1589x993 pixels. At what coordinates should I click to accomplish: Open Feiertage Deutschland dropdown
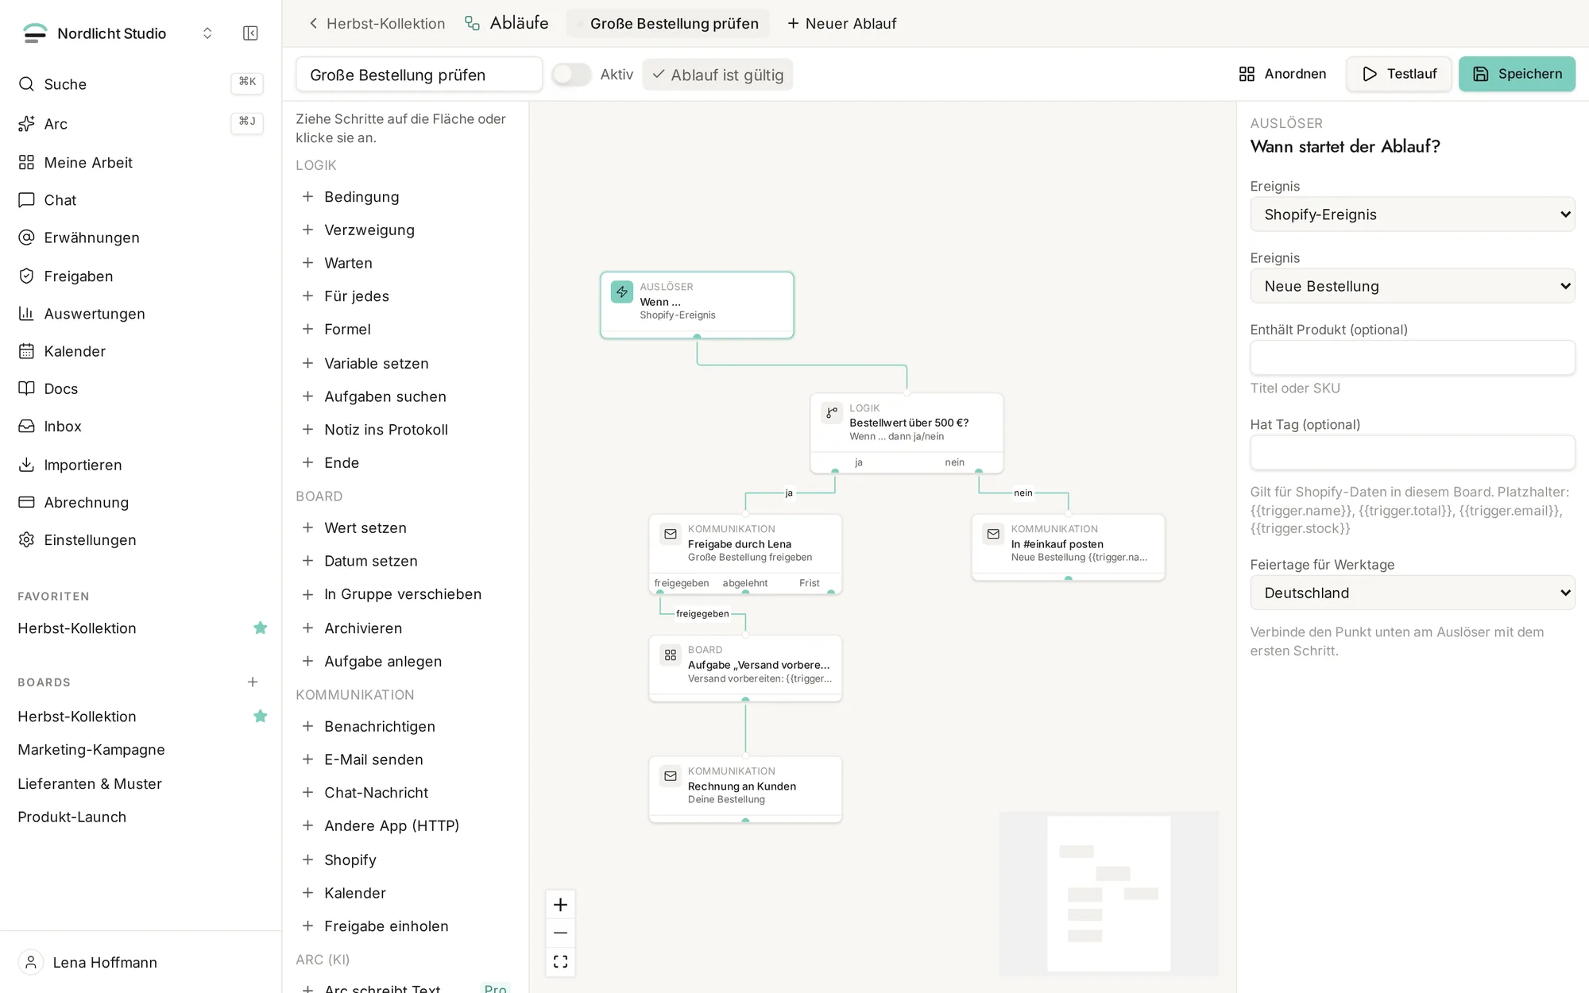[x=1412, y=593]
